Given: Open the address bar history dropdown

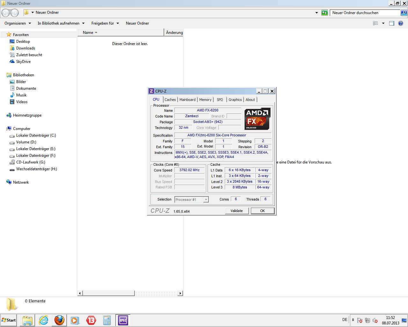Looking at the screenshot, I should coord(317,13).
